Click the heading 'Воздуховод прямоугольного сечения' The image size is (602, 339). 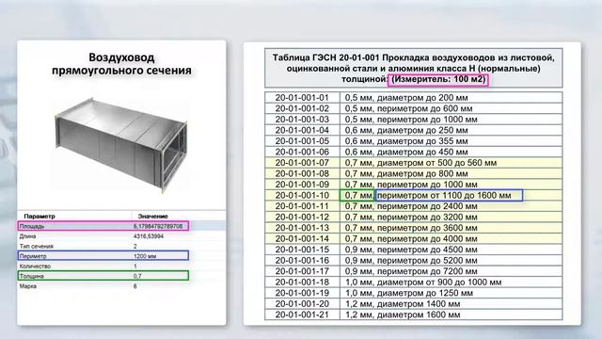[x=121, y=64]
